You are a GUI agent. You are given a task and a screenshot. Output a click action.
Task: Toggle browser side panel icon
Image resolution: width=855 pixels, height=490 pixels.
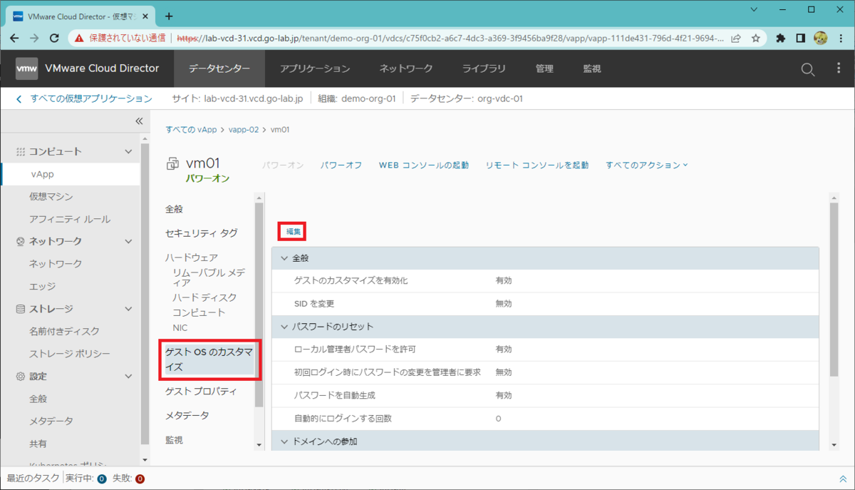point(801,38)
